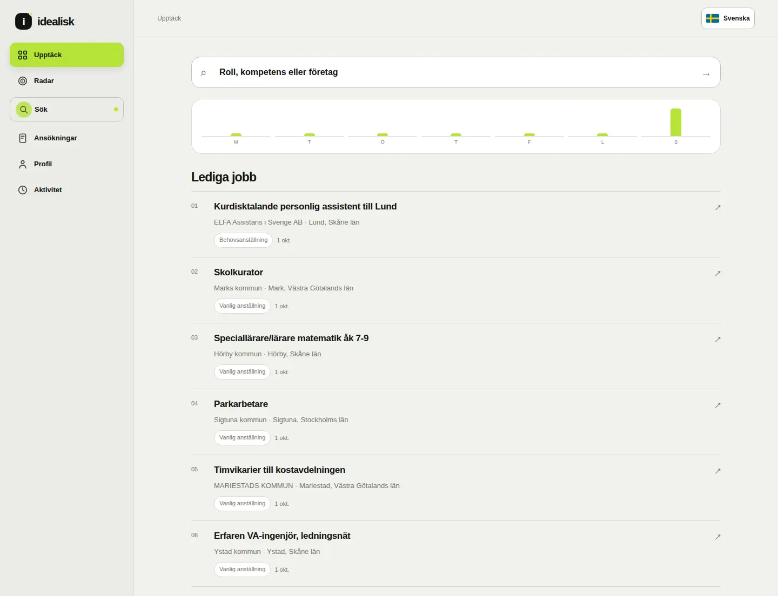This screenshot has width=778, height=596.
Task: Click the Ansökningar document icon
Action: [23, 138]
